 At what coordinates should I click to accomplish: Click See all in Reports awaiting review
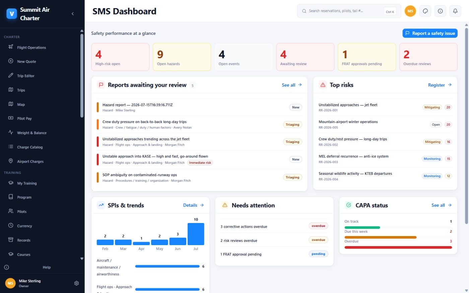pos(292,85)
